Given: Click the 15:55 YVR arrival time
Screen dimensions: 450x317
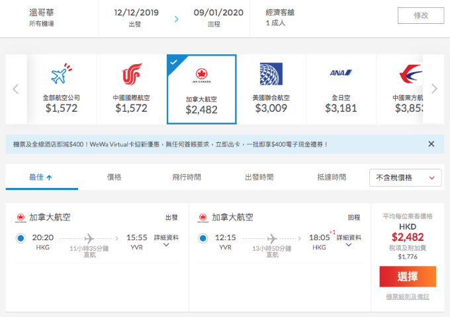Looking at the screenshot, I should coord(136,238).
